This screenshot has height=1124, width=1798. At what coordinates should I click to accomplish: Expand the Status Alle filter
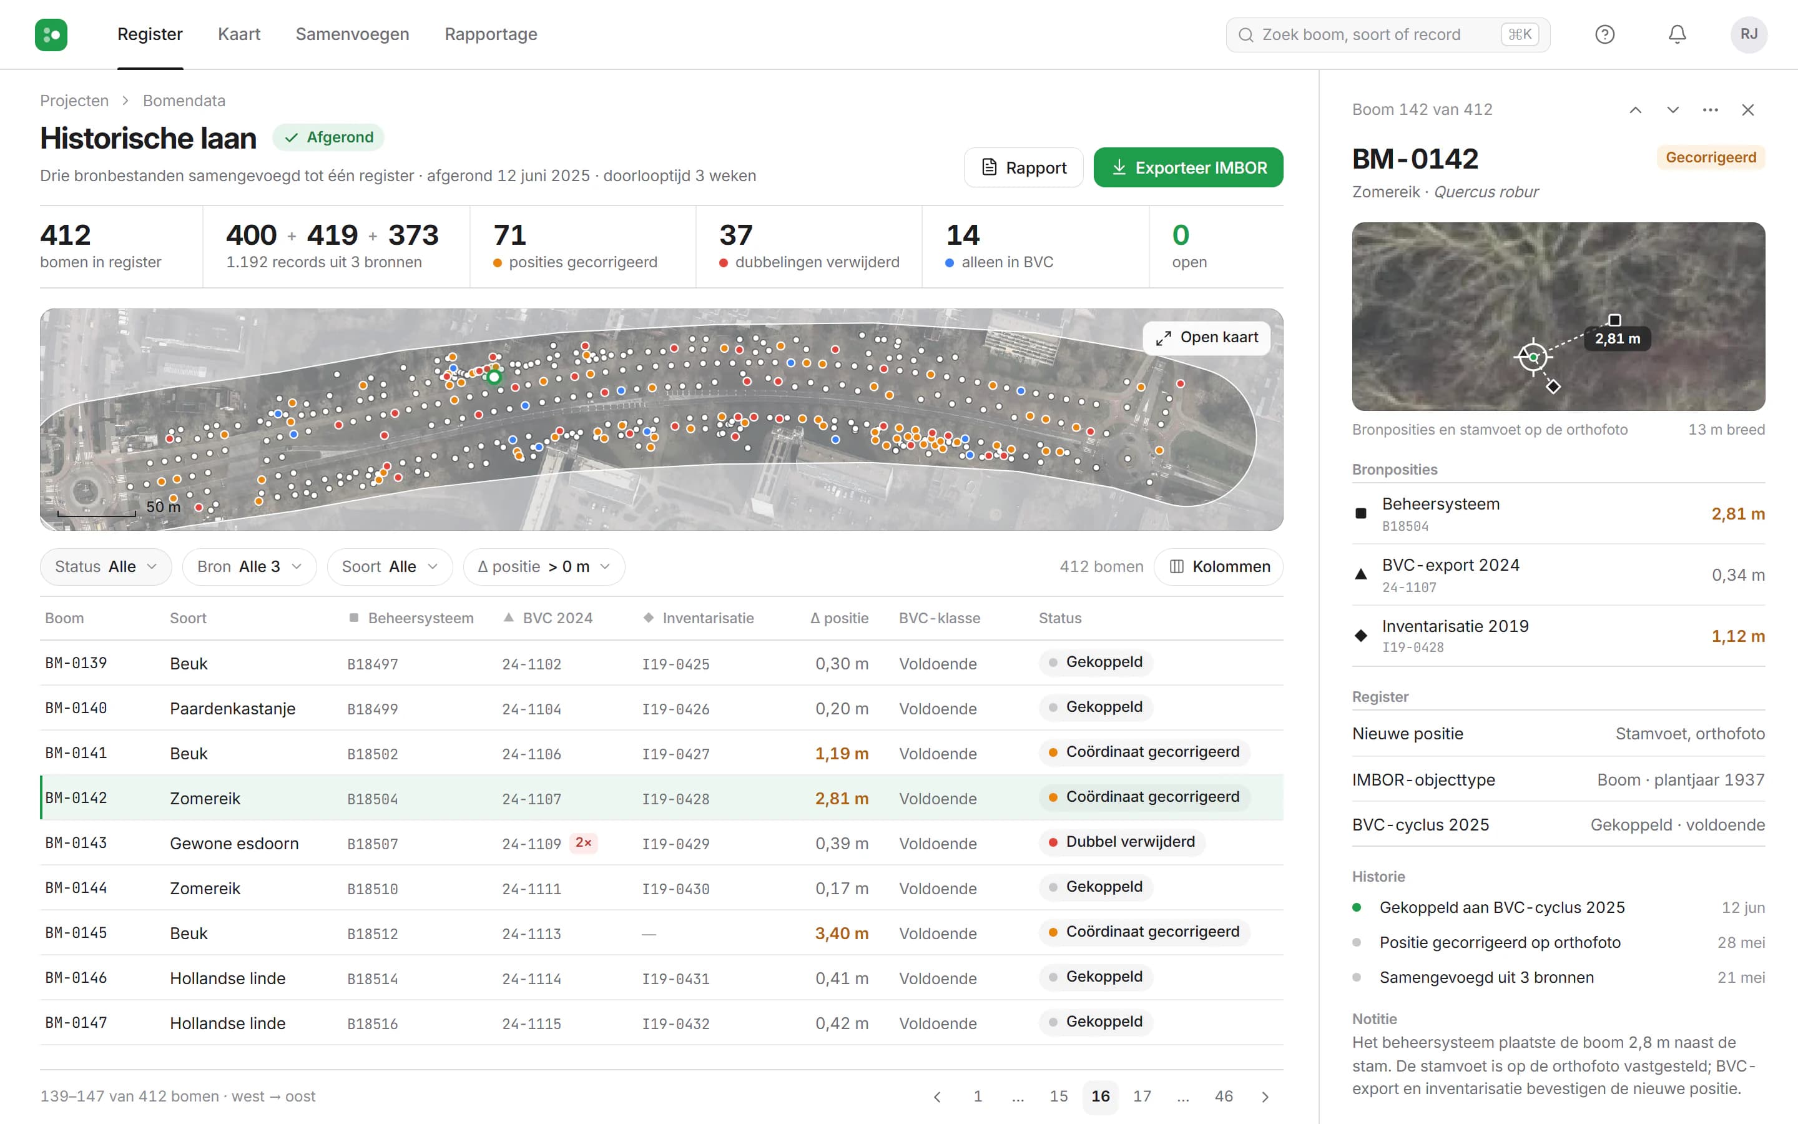pos(106,566)
